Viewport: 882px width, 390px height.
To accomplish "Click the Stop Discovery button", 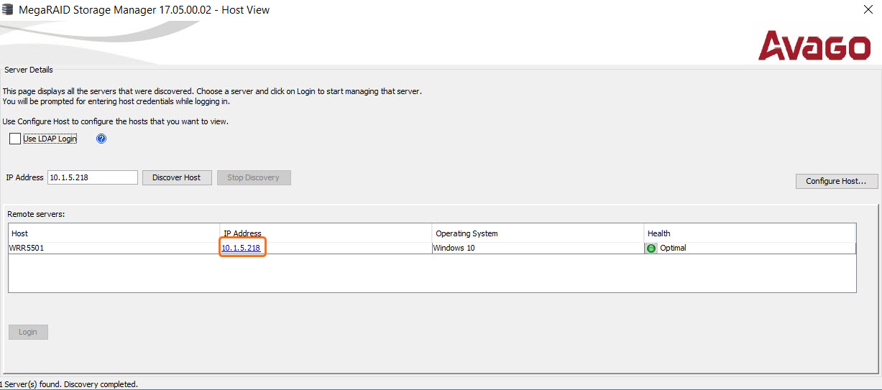I will pos(254,177).
